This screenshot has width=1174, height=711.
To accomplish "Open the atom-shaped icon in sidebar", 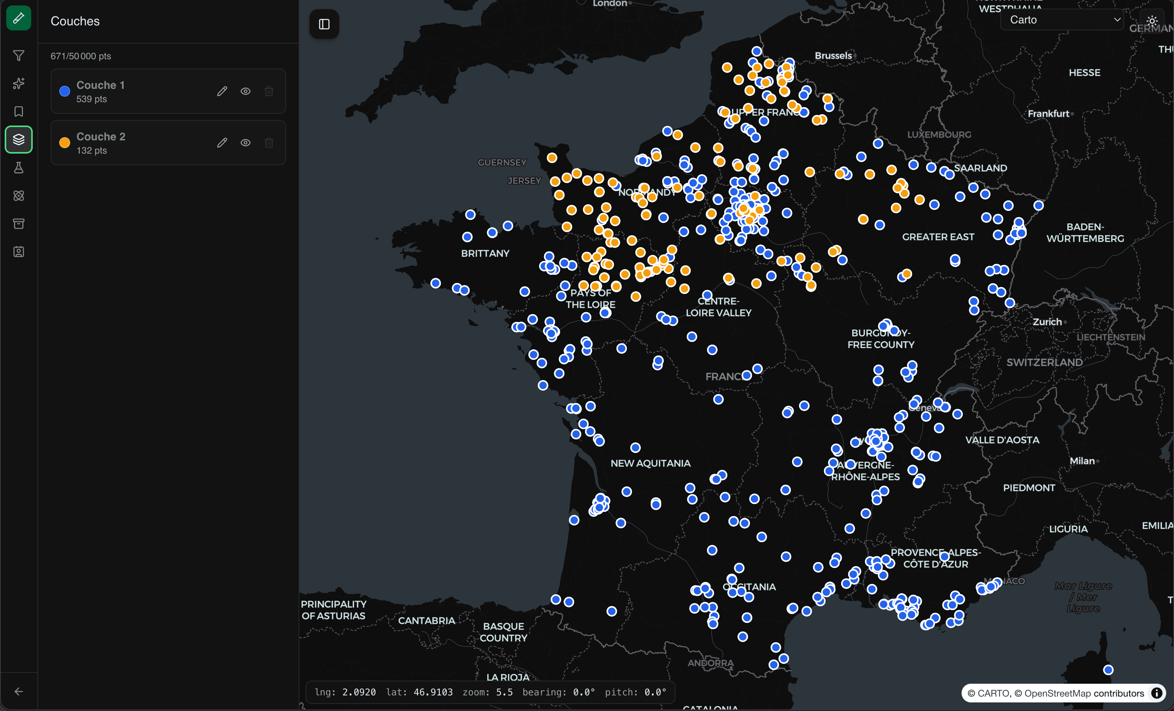I will [19, 196].
